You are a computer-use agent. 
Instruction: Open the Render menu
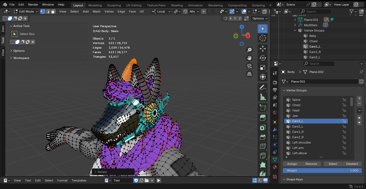[x=33, y=5]
